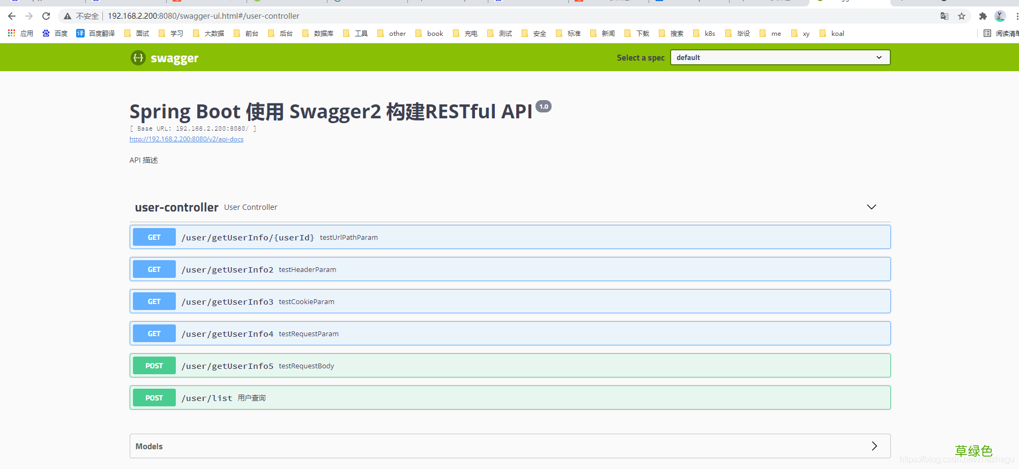The width and height of the screenshot is (1019, 469).
Task: Open the 标准 bookmark folder
Action: pos(568,33)
